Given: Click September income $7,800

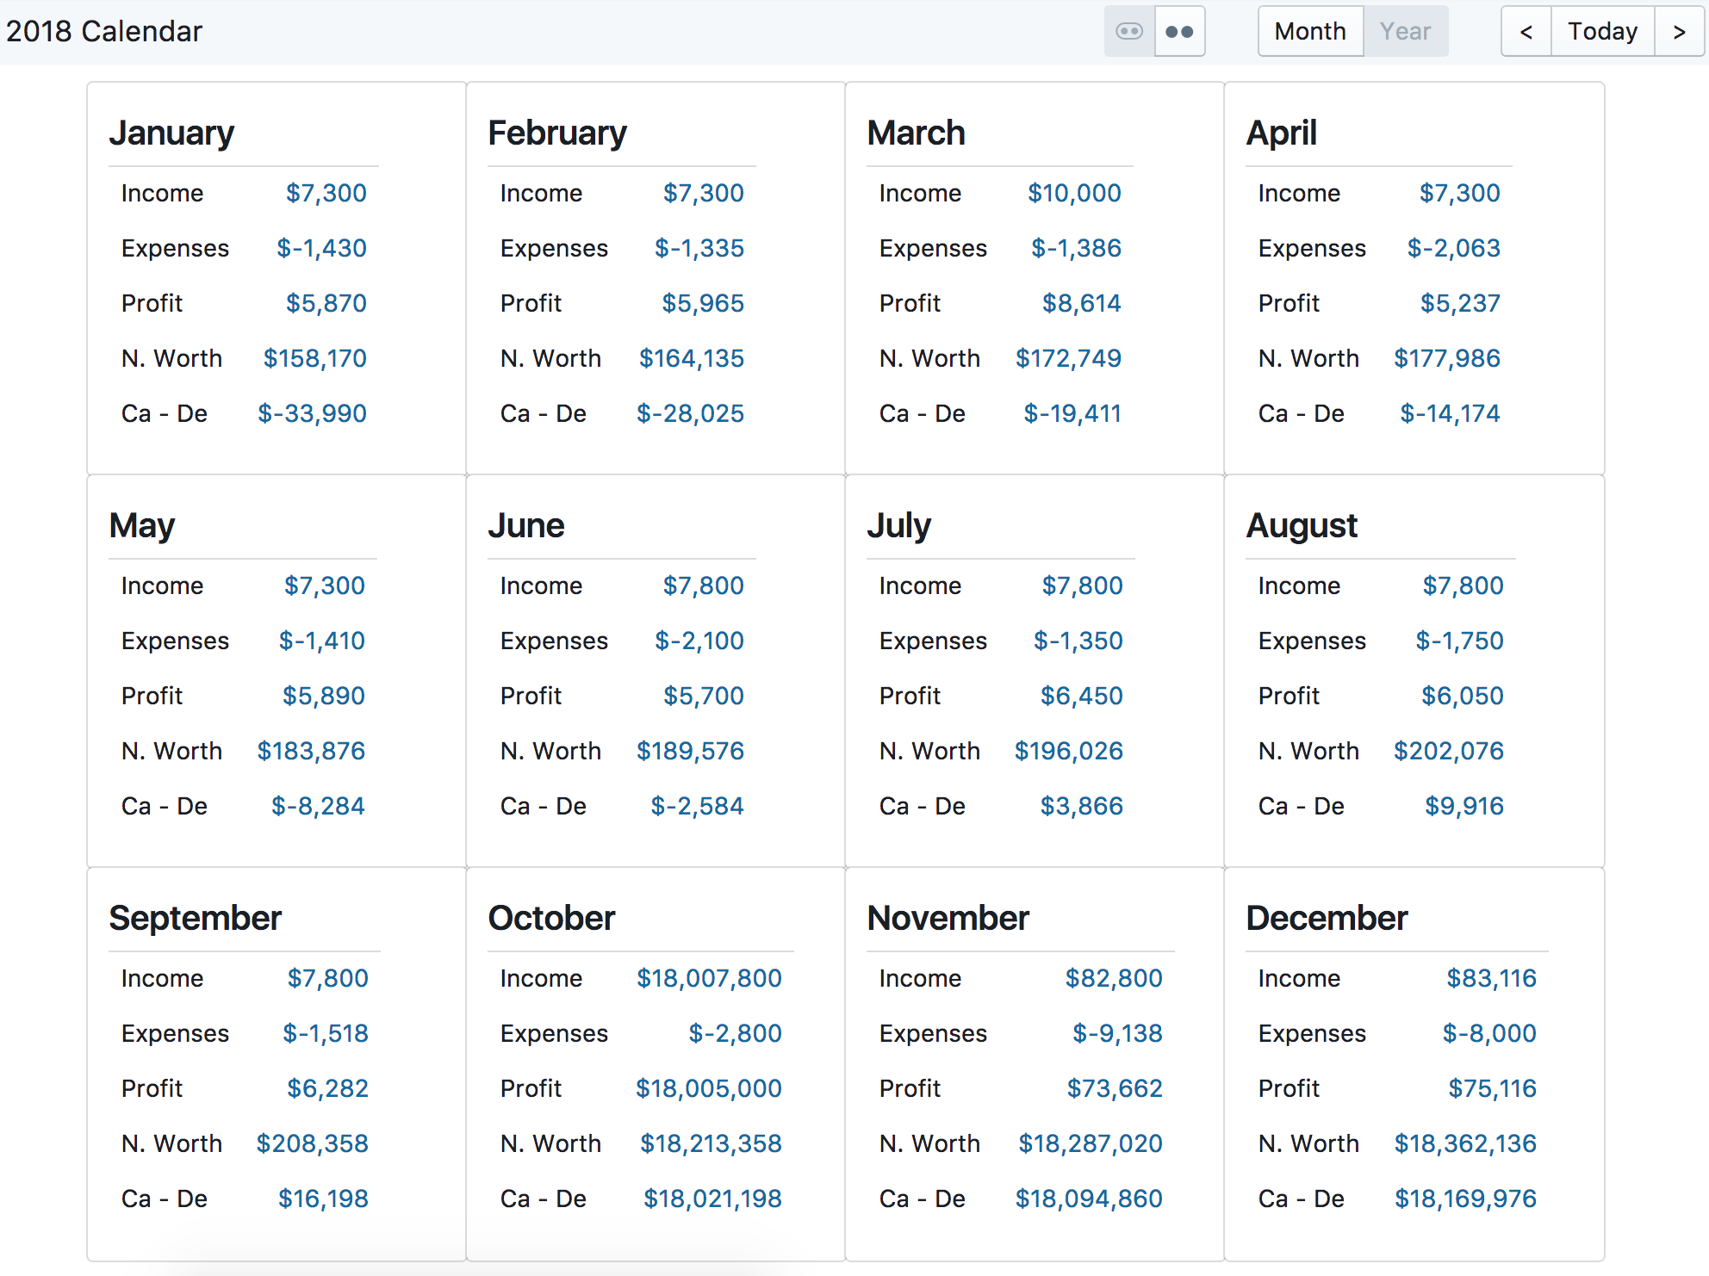Looking at the screenshot, I should pos(327,978).
